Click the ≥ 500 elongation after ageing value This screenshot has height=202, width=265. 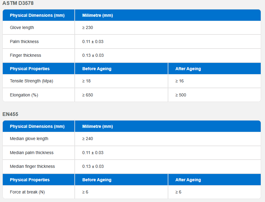[x=181, y=95]
